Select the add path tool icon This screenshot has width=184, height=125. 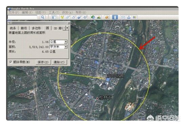(74, 17)
